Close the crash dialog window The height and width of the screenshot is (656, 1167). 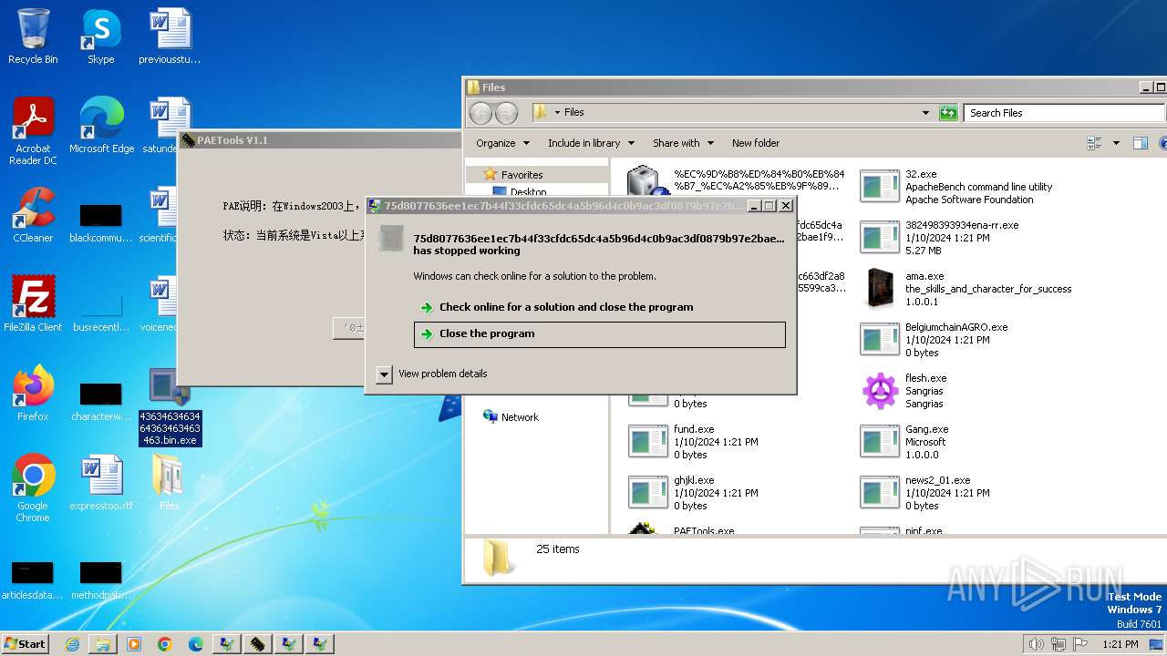tap(786, 206)
